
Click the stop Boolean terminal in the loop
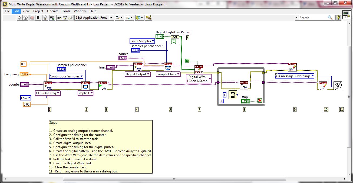245,101
